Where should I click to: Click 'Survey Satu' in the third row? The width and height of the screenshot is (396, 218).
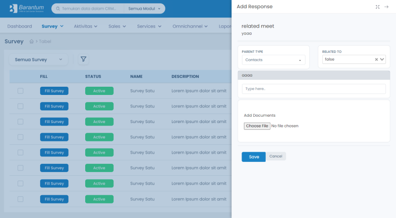(142, 122)
